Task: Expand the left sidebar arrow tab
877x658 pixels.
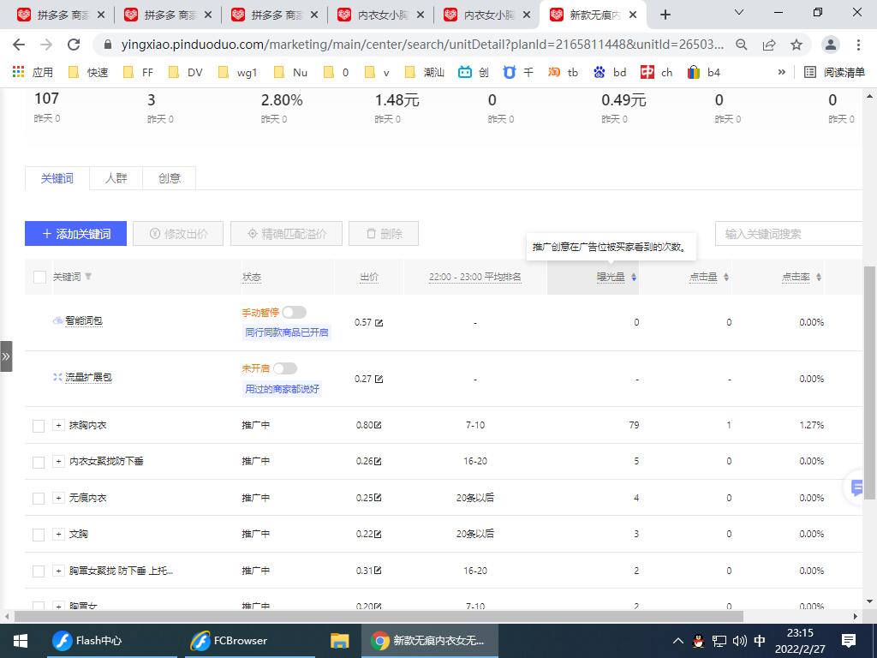Action: coord(6,356)
